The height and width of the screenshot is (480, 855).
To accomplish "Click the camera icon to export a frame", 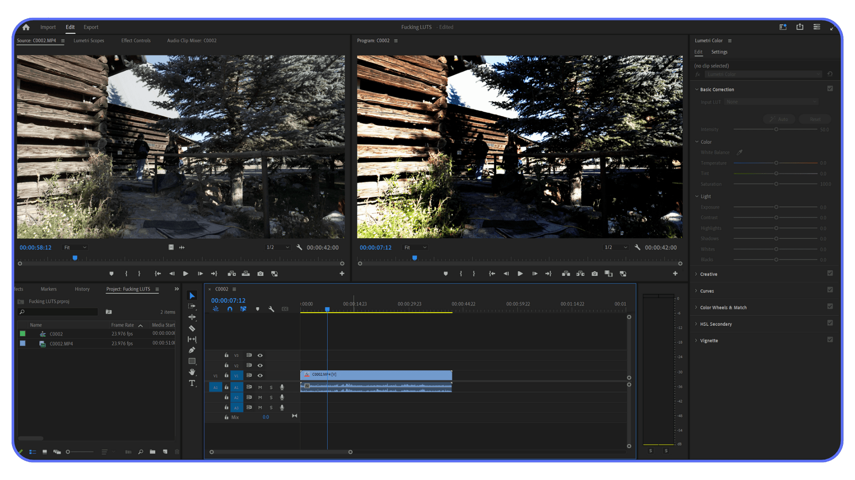I will coord(594,274).
